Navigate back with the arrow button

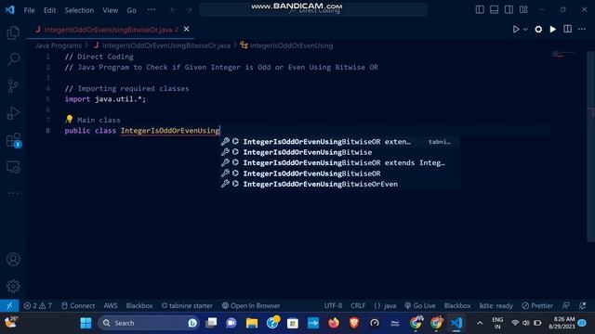pos(173,10)
